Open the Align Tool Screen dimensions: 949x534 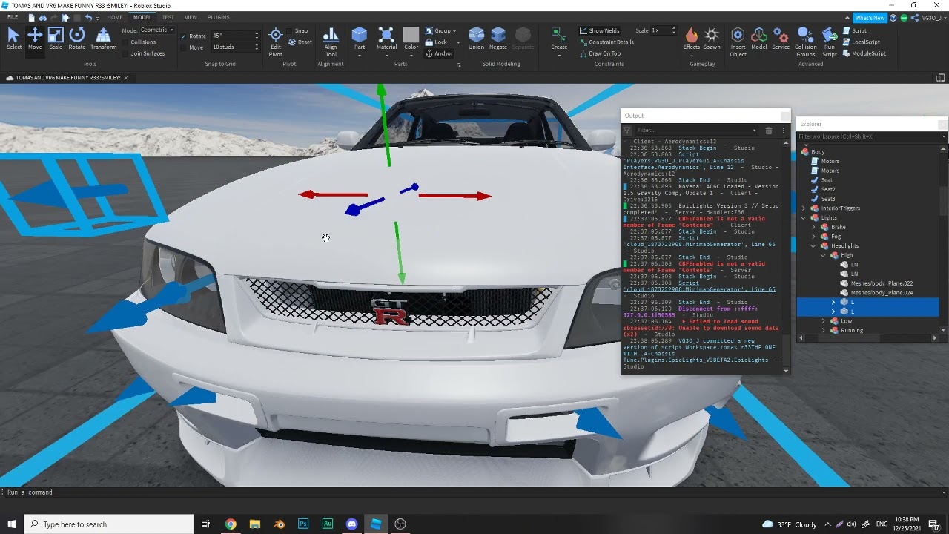[331, 42]
